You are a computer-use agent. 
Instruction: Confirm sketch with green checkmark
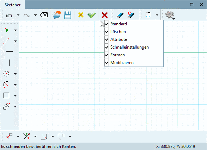[91, 15]
